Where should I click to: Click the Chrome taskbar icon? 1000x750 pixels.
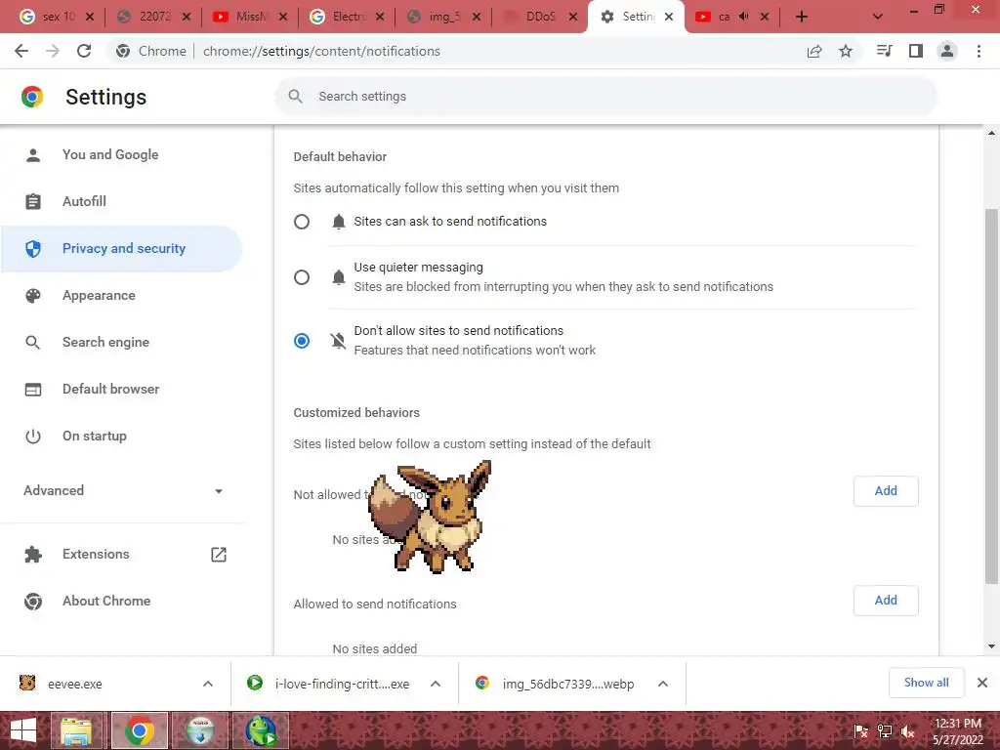(x=140, y=730)
